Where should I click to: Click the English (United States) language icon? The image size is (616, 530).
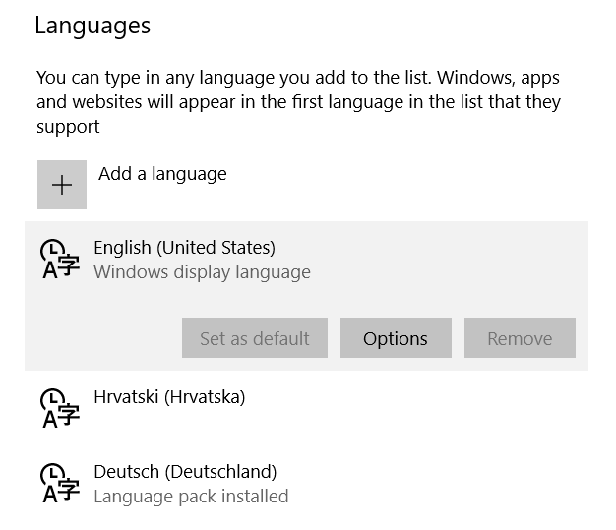(x=59, y=260)
